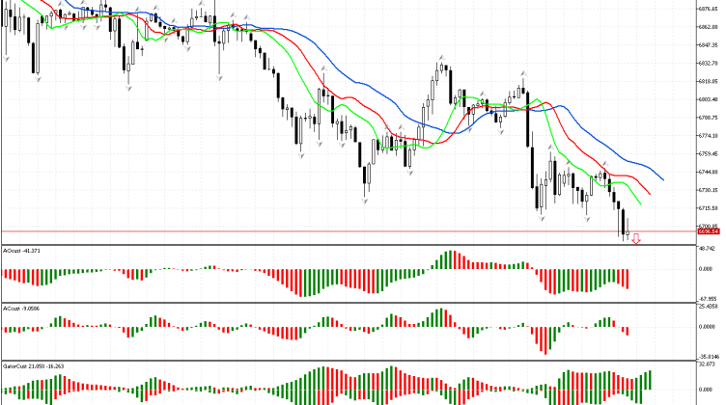
Task: Click the 6876.65 value on price axis
Action: tap(710, 10)
